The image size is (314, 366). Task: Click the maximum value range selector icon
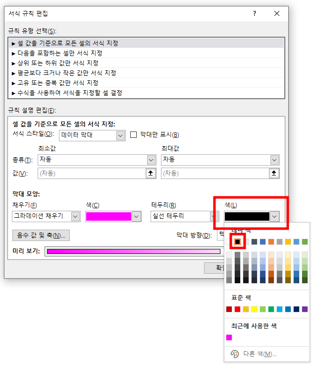click(x=274, y=173)
